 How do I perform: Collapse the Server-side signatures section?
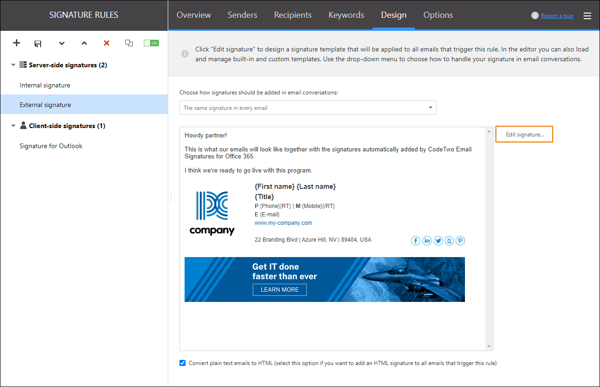pos(13,65)
